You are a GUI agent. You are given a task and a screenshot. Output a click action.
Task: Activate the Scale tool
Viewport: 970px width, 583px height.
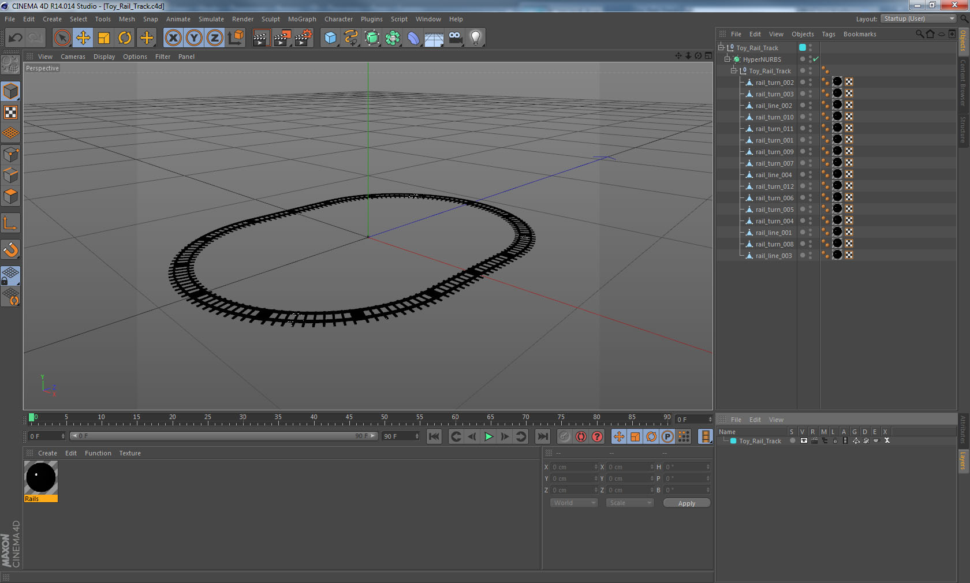[x=104, y=38]
